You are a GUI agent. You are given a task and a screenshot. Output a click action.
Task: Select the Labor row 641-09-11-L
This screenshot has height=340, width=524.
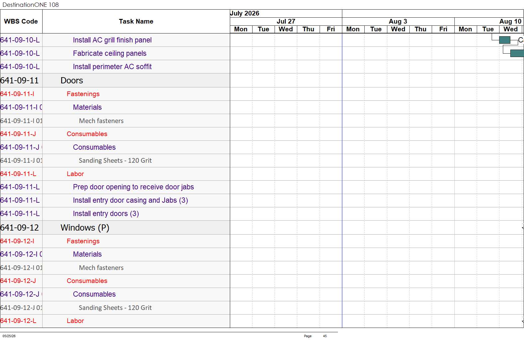pos(75,174)
